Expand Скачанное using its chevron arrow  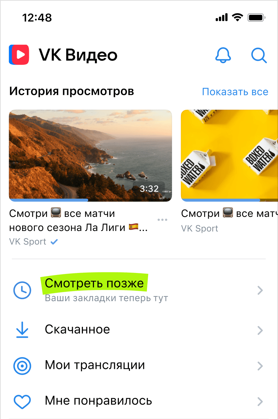click(x=260, y=330)
